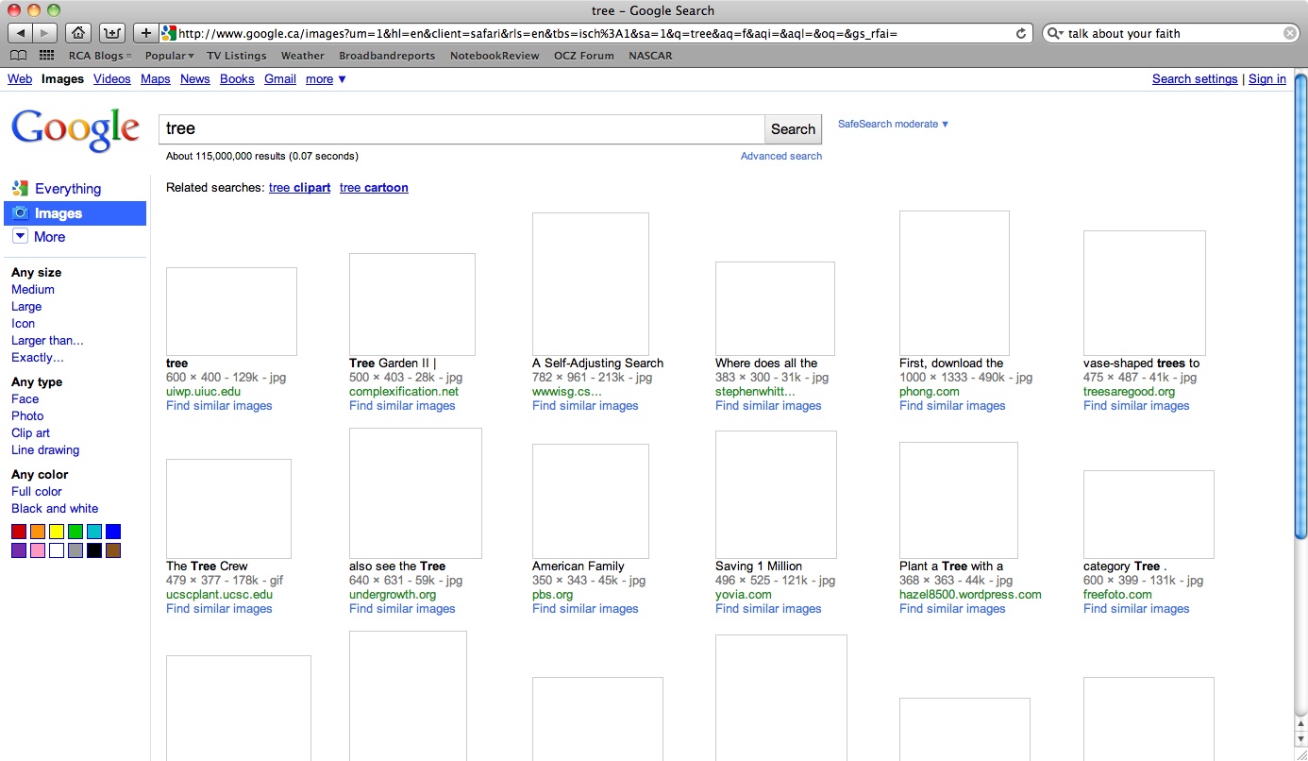The image size is (1308, 761).
Task: Reload the page with refresh icon
Action: [1021, 33]
